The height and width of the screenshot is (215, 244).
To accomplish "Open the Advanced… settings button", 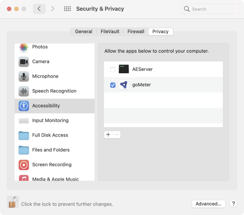I will pos(209,204).
